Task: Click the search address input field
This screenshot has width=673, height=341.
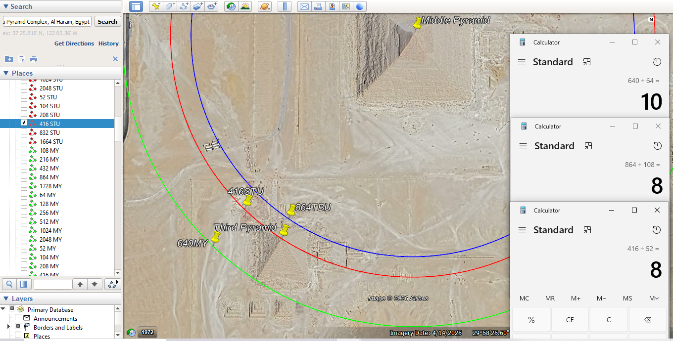Action: pos(47,22)
